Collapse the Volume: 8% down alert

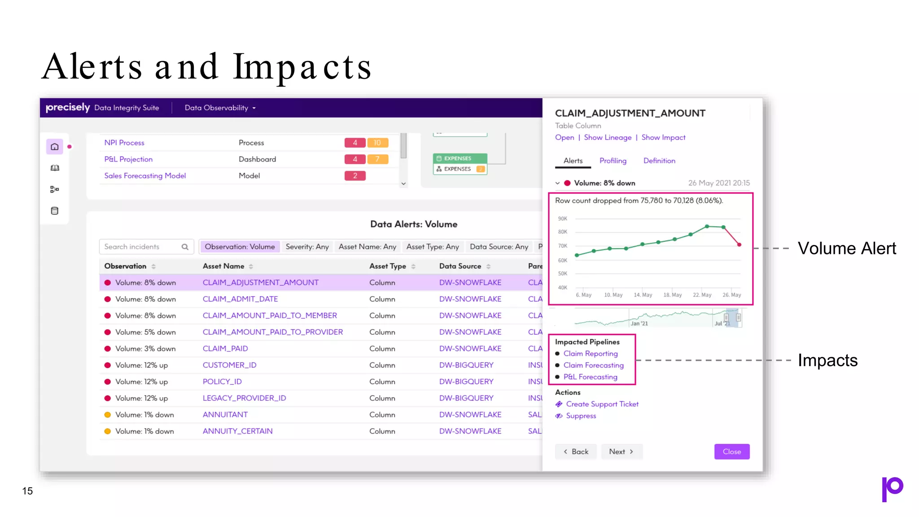pos(557,183)
